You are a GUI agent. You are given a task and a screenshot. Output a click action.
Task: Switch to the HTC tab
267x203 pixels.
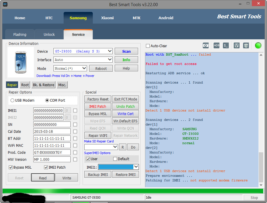pos(49,18)
